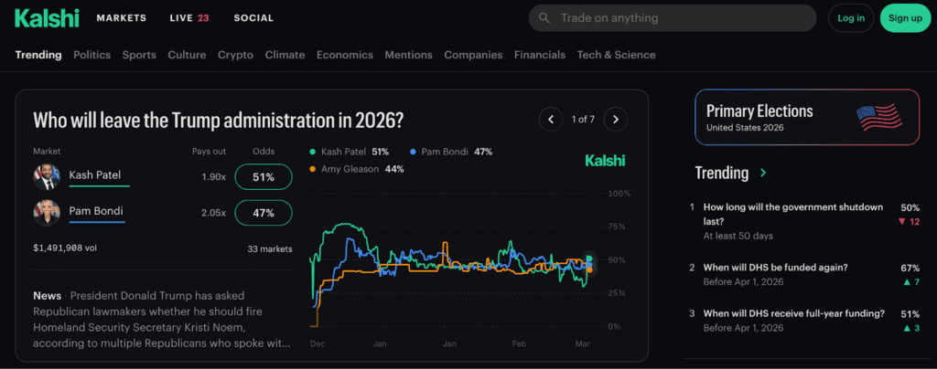
Task: Open Pam Bondi's avatar photo
Action: click(47, 214)
